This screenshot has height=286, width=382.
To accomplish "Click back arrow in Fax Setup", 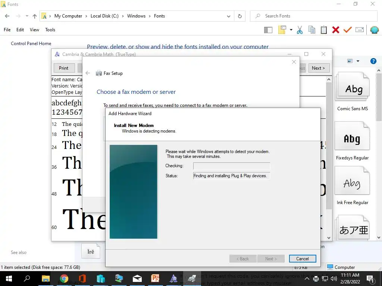I will pyautogui.click(x=88, y=73).
